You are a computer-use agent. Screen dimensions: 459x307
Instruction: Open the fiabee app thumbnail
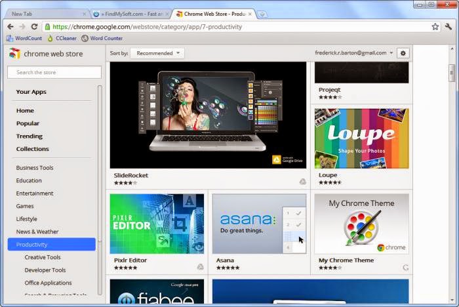pos(157,291)
